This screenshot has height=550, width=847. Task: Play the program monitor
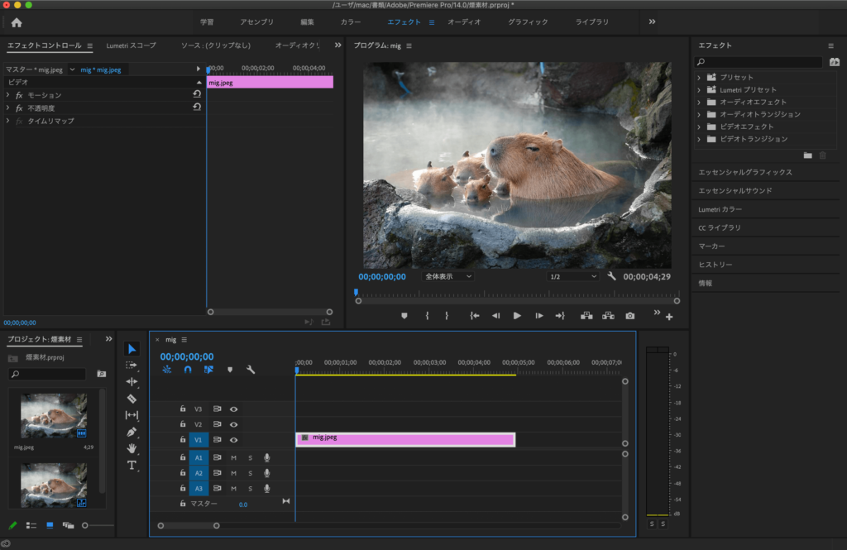point(517,316)
